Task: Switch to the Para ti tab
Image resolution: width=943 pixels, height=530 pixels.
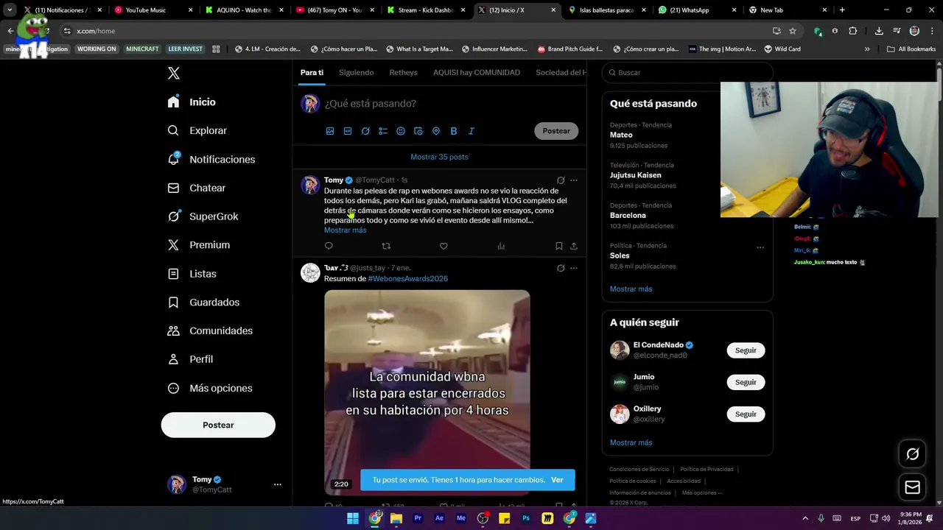Action: (x=312, y=72)
